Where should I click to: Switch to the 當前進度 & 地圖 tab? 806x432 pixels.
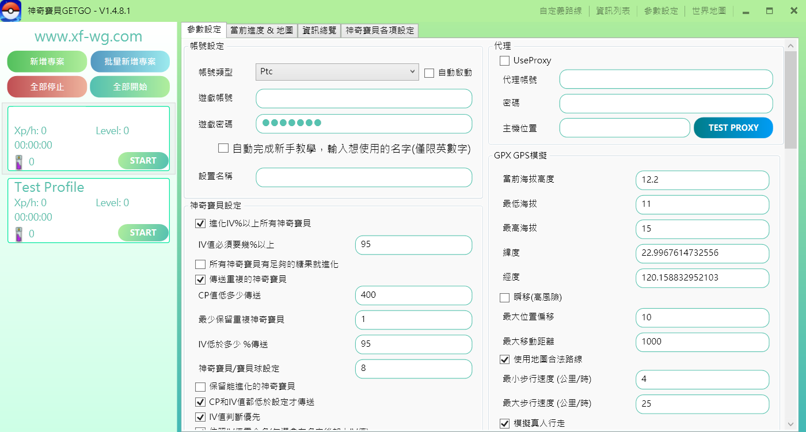point(262,31)
